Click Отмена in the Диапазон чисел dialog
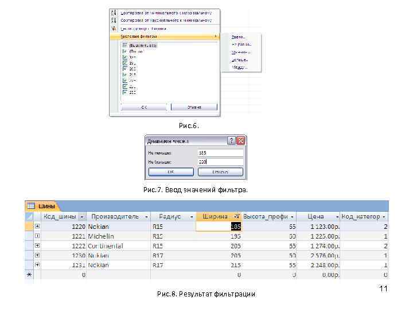Image resolution: width=413 pixels, height=309 pixels. click(220, 172)
